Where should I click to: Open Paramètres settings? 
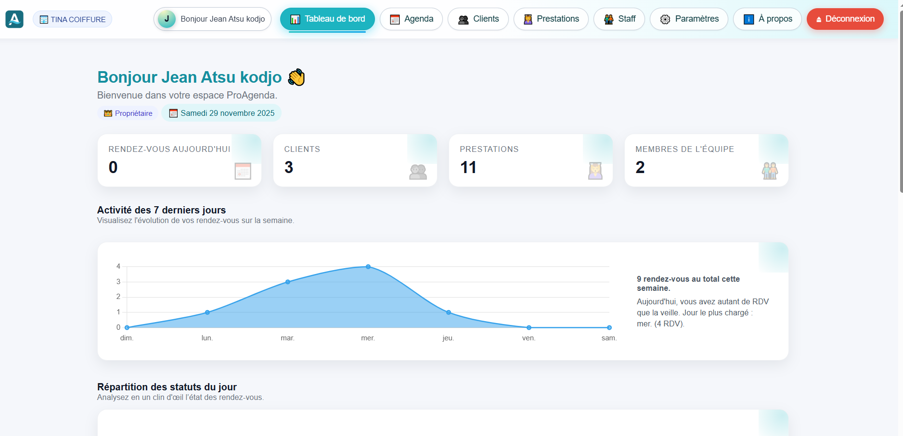(x=689, y=19)
